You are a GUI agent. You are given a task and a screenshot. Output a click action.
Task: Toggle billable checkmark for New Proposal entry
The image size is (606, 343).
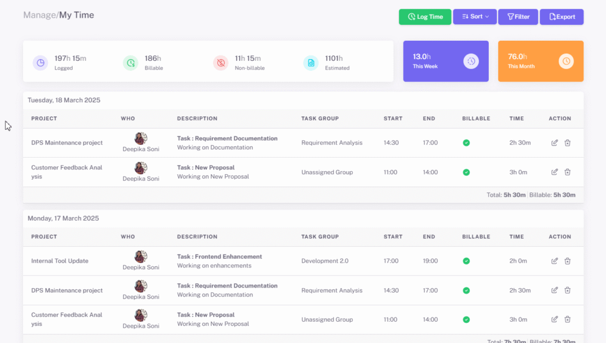[x=466, y=172]
